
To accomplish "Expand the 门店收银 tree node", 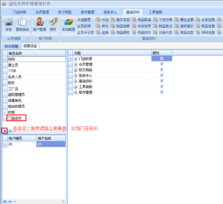I will (76, 59).
